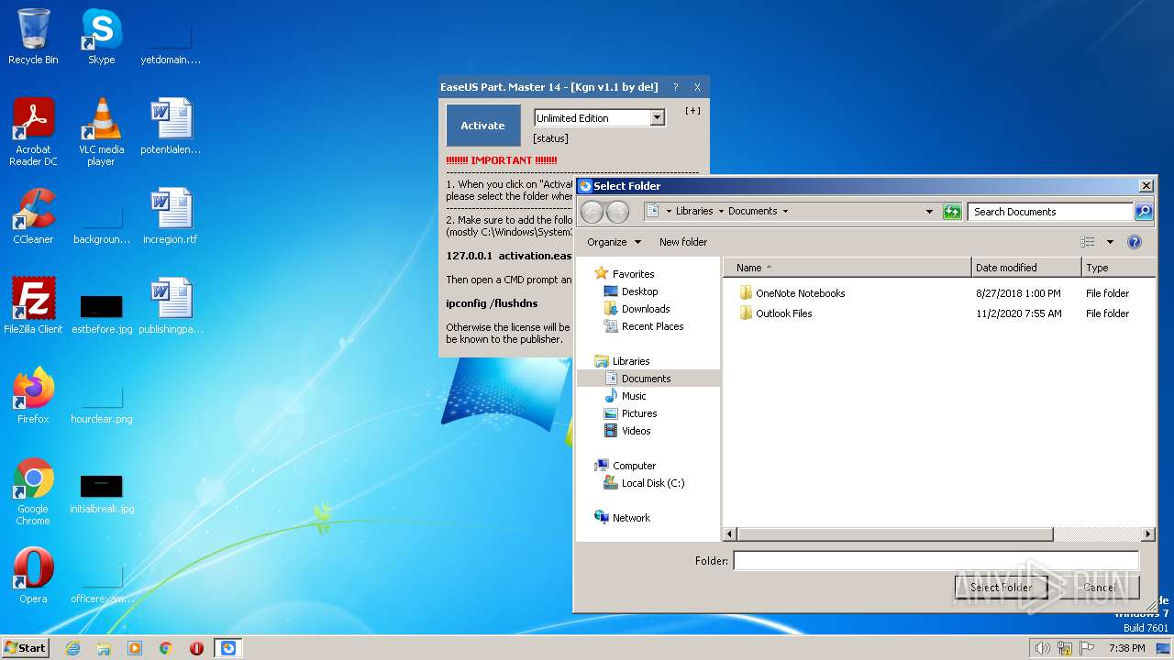Select estbefore.jpg file on desktop
Image resolution: width=1174 pixels, height=660 pixels.
click(101, 314)
